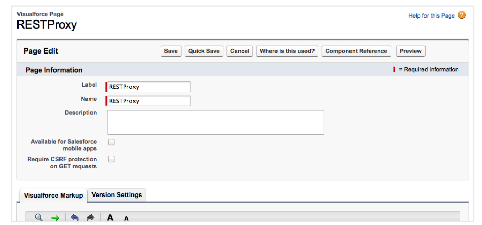Check Require CSRF protection on GET requests
Image resolution: width=482 pixels, height=225 pixels.
pos(111,159)
